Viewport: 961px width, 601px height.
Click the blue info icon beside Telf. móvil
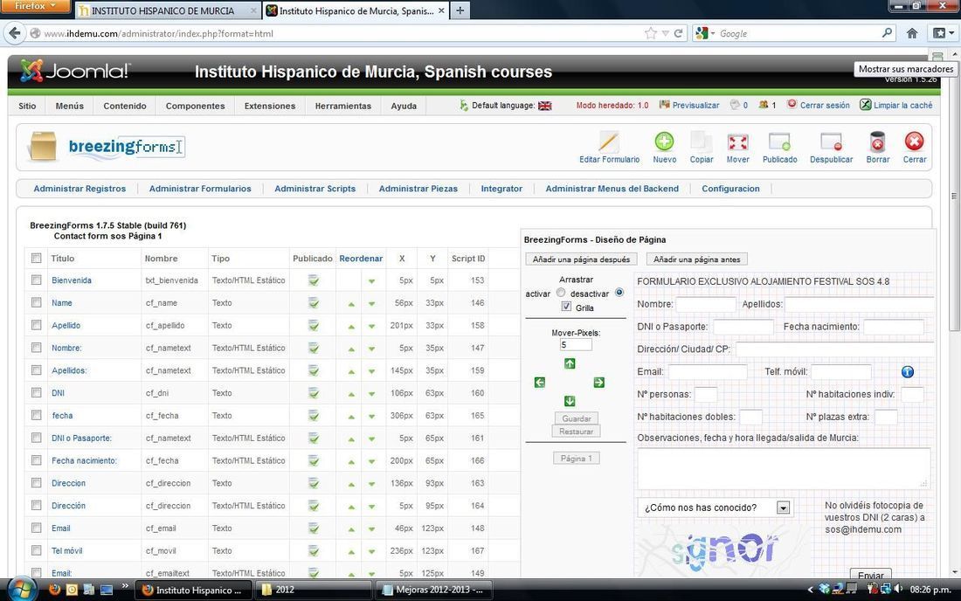point(908,372)
